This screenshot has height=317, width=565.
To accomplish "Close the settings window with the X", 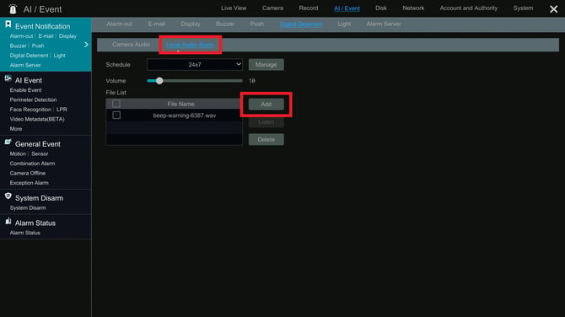I will (x=553, y=9).
